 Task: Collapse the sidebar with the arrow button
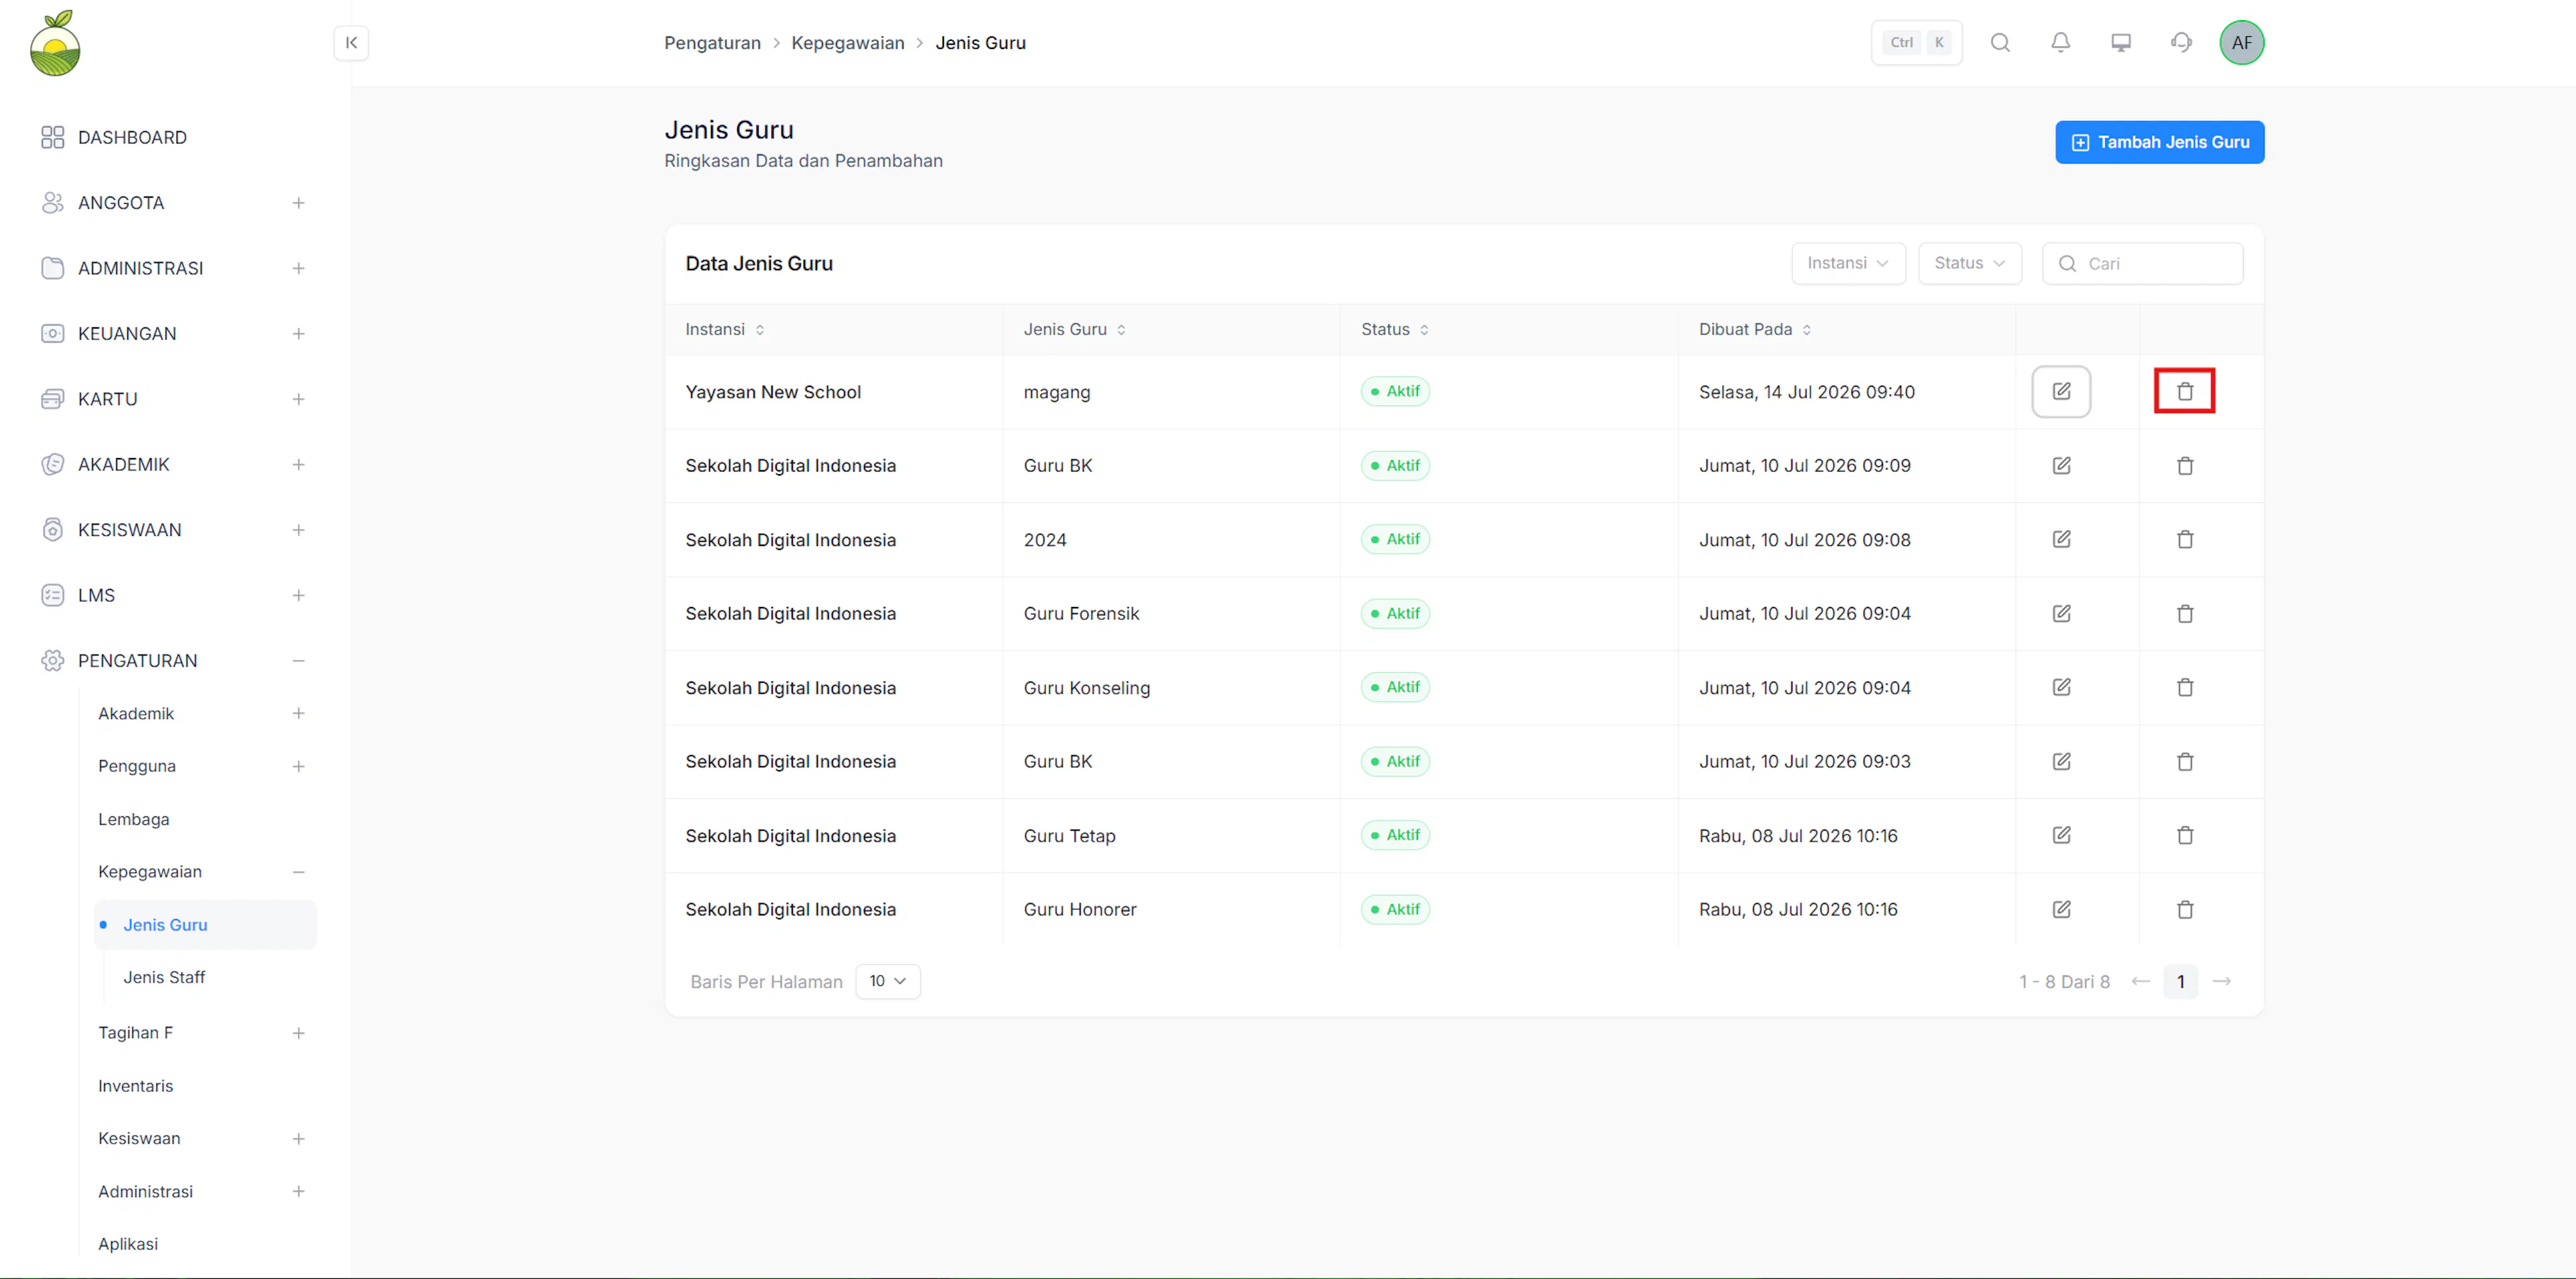351,43
